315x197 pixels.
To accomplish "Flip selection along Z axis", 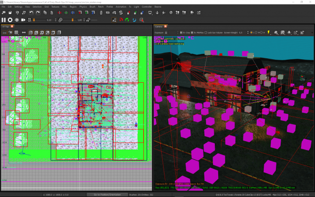I will point(73,13).
